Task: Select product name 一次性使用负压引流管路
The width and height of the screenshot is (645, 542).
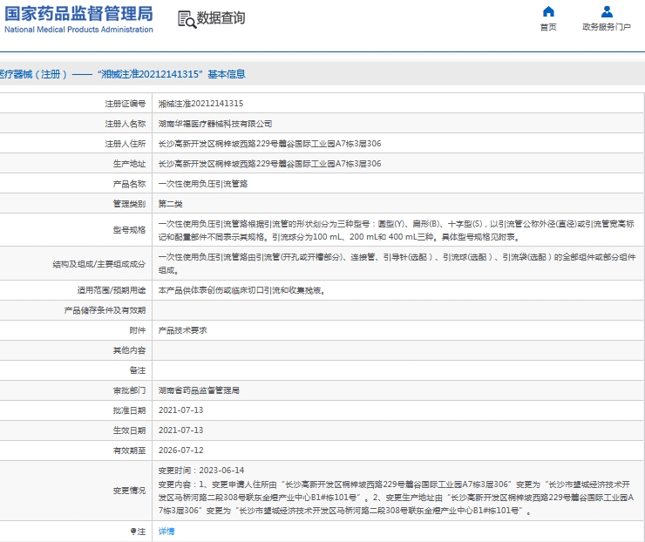Action: (x=203, y=184)
